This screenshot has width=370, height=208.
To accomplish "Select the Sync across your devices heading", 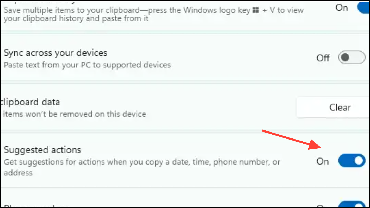I will point(55,53).
